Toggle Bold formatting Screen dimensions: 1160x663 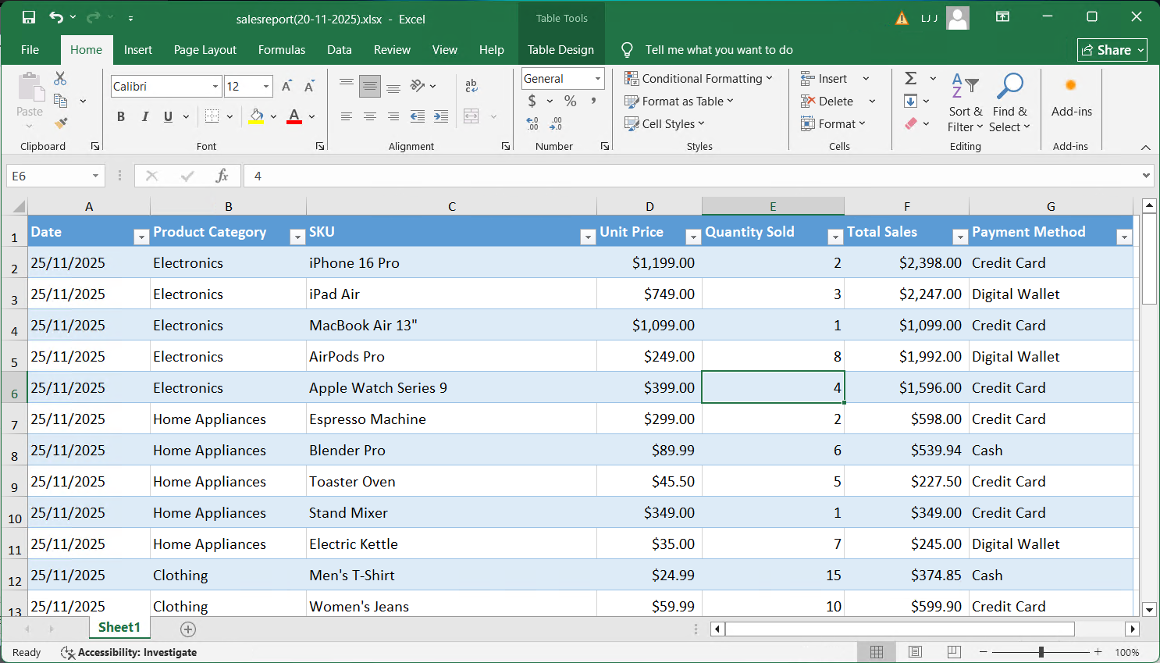[x=121, y=116]
